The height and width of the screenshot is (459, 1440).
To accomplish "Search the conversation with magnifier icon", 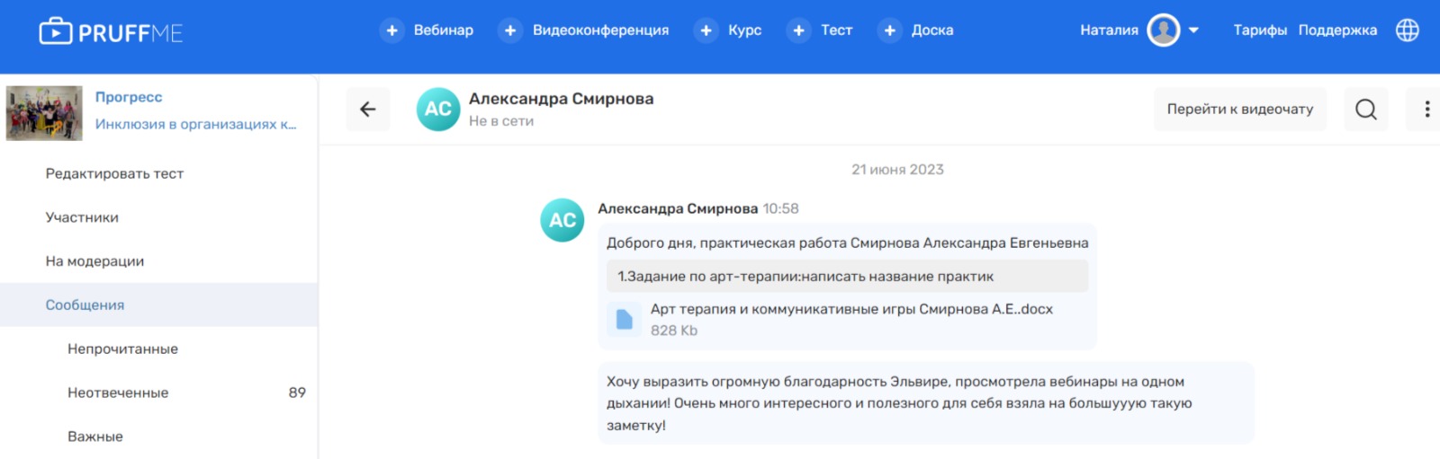I will coord(1366,110).
